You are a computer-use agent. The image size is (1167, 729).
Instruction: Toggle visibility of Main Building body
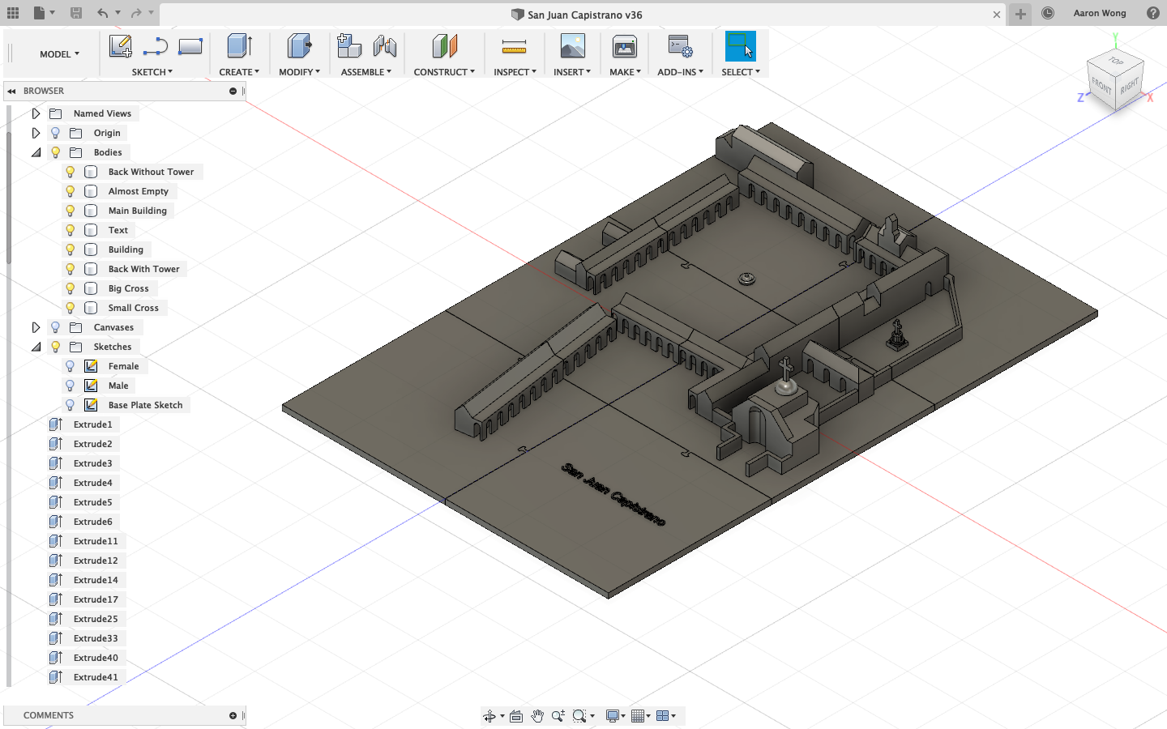coord(71,211)
